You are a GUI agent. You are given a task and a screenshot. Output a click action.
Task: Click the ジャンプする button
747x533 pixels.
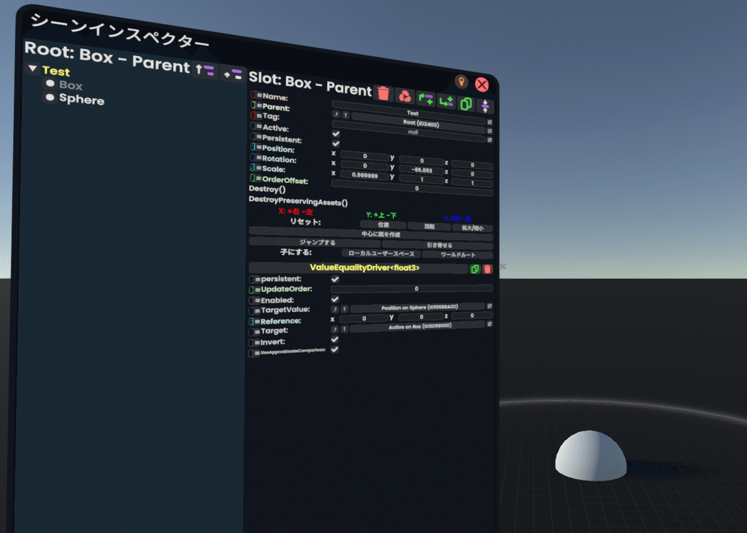[314, 242]
